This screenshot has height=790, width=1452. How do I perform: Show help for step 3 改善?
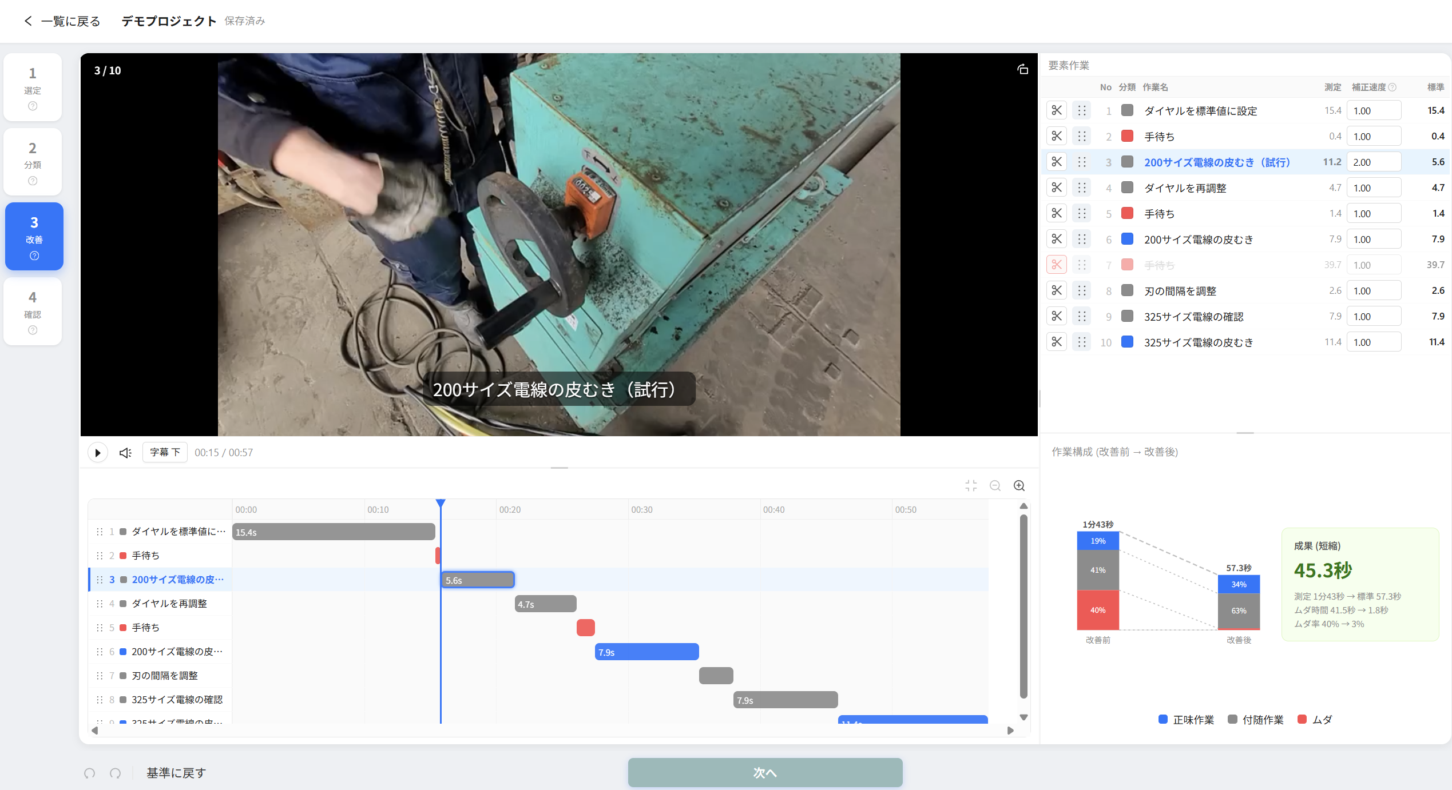(x=34, y=256)
